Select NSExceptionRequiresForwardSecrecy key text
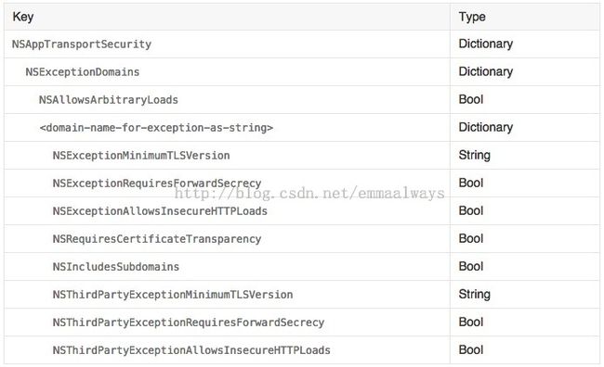The width and height of the screenshot is (604, 367). click(x=157, y=183)
